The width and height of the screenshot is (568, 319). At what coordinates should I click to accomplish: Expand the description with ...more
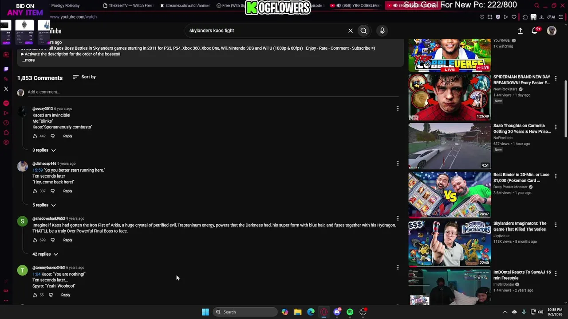click(x=28, y=60)
